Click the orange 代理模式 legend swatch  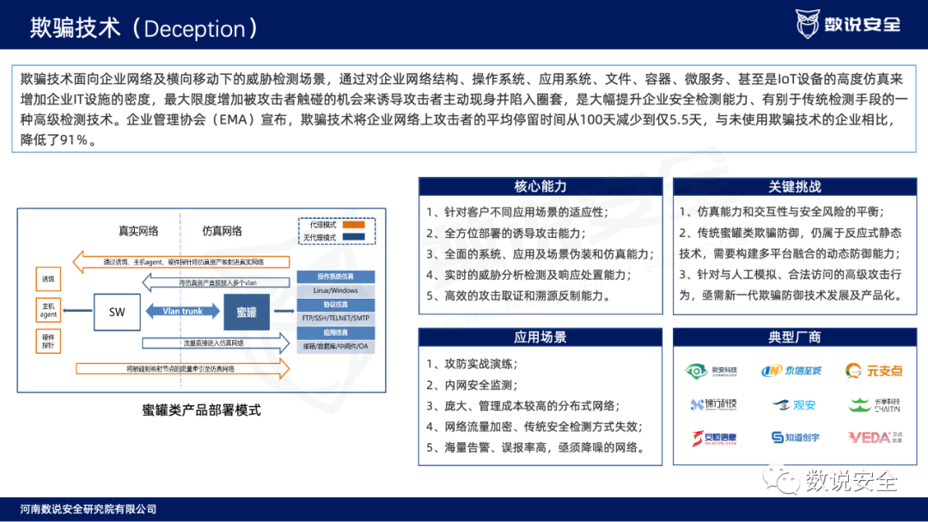pyautogui.click(x=354, y=225)
